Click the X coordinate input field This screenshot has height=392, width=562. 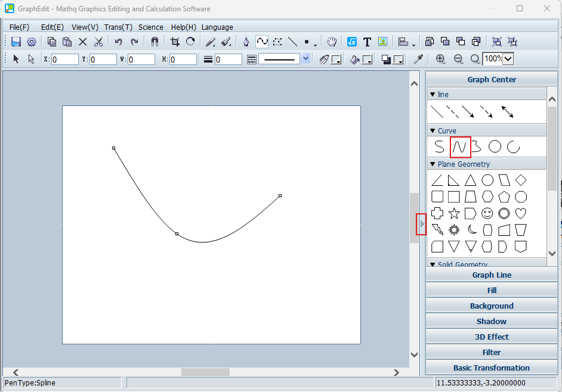point(65,60)
